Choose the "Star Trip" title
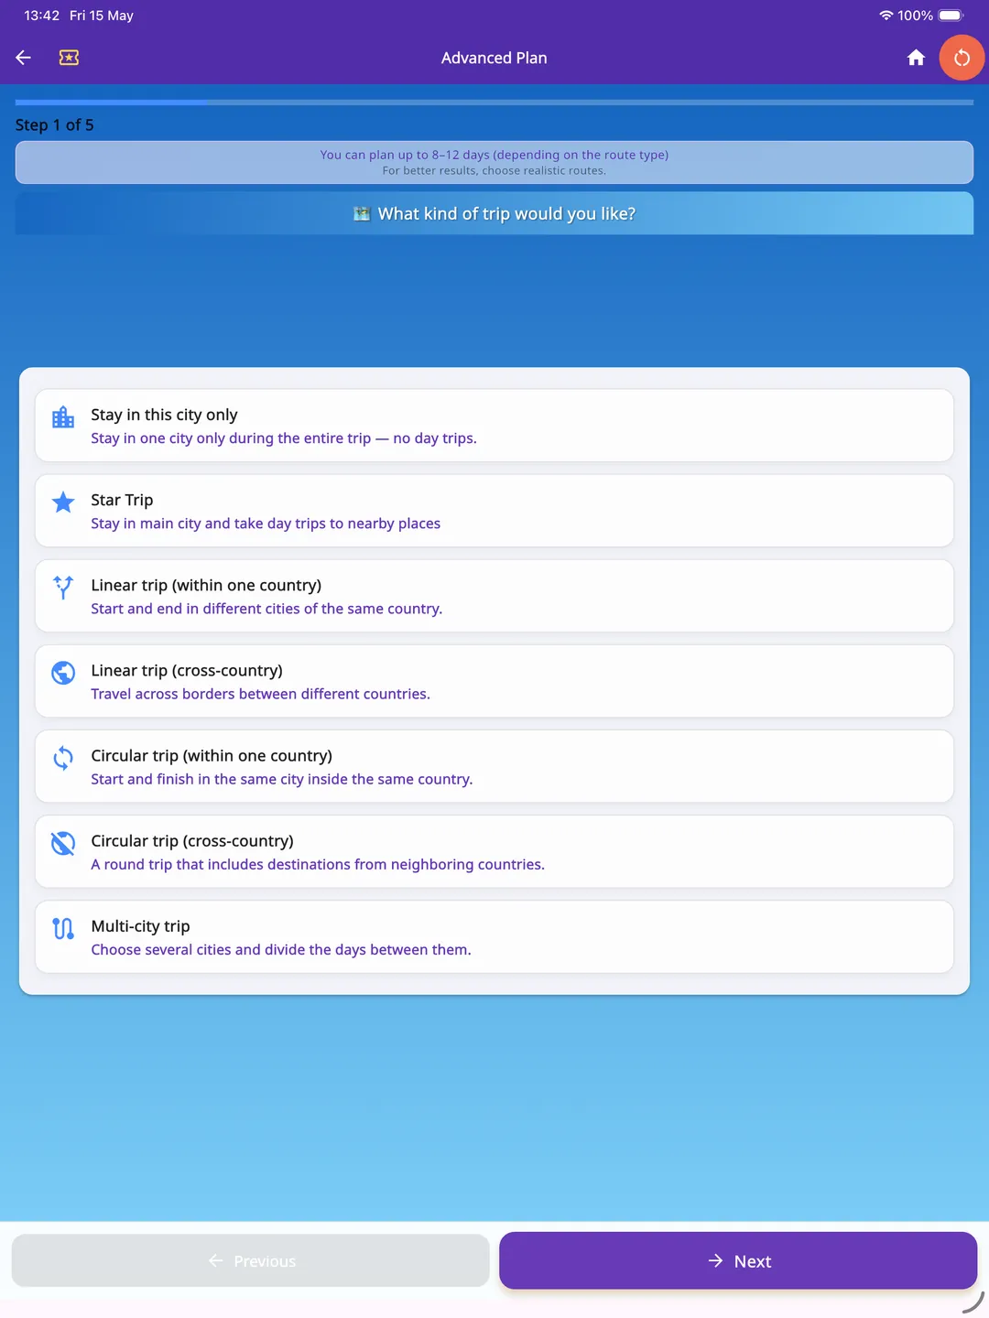This screenshot has height=1318, width=989. coord(122,500)
